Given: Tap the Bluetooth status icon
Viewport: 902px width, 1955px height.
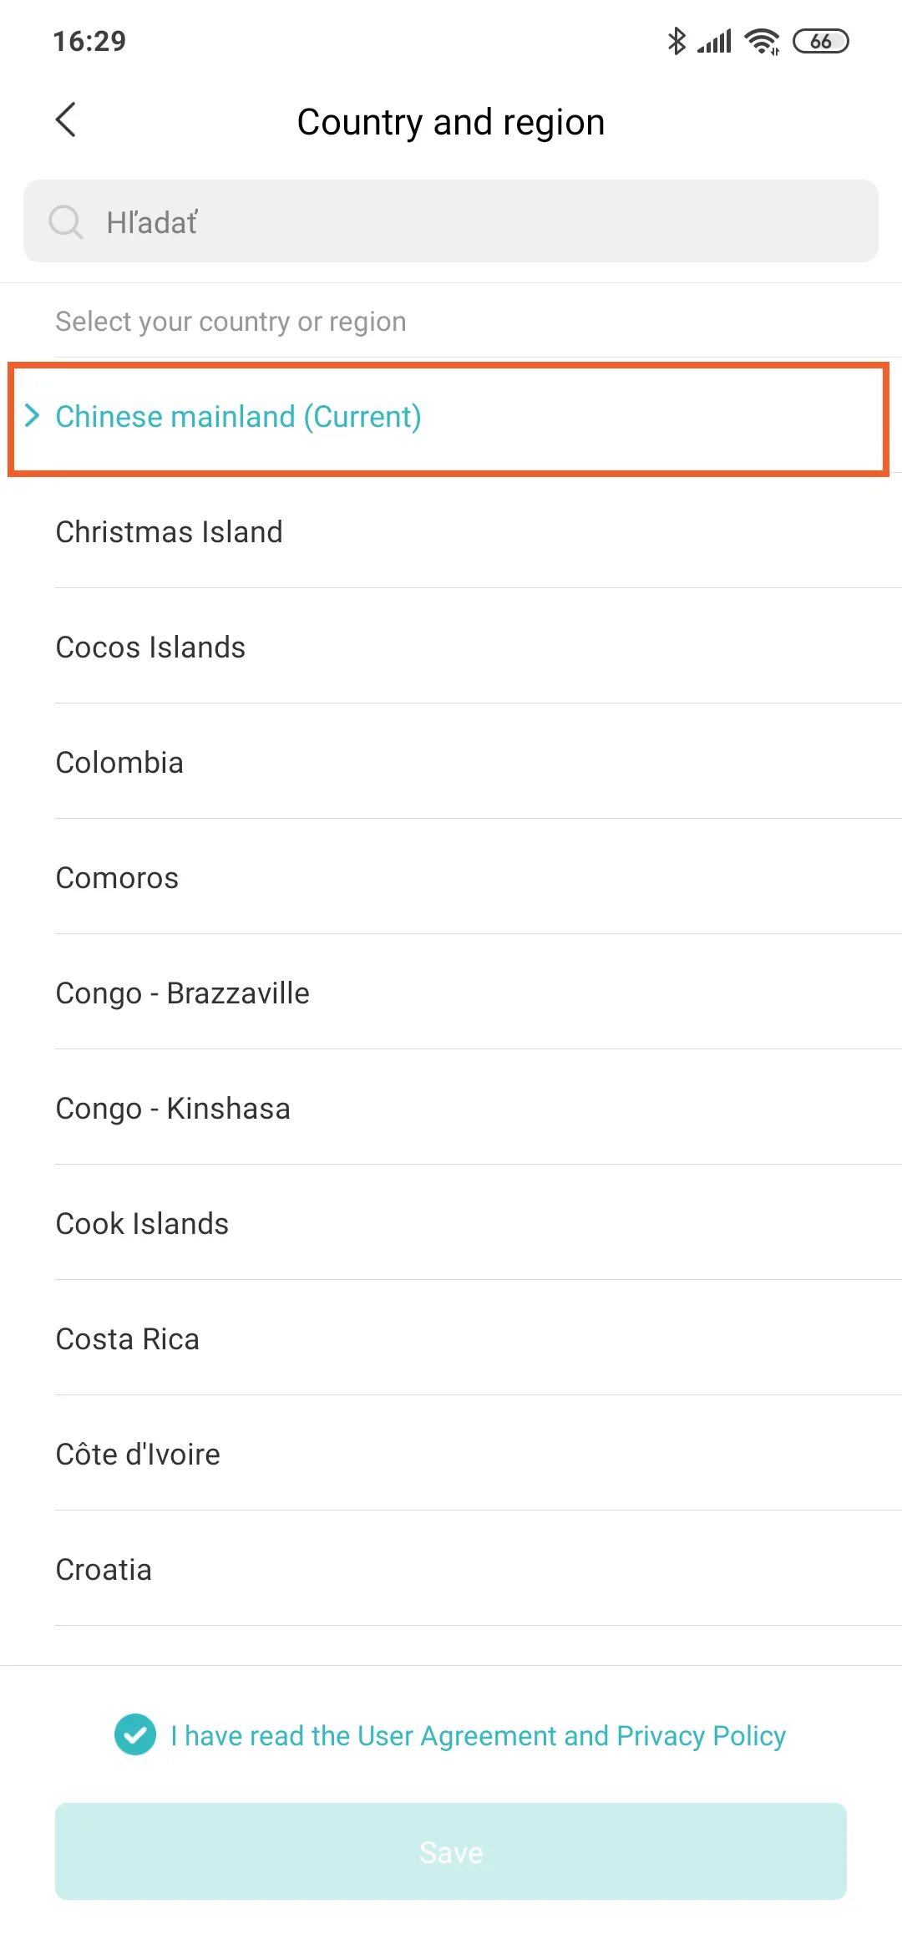Looking at the screenshot, I should point(676,41).
